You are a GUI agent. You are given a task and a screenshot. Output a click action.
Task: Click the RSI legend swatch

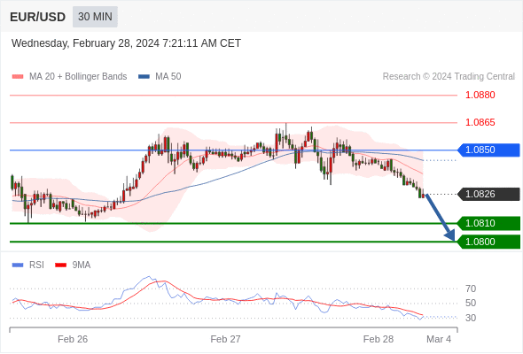(18, 265)
